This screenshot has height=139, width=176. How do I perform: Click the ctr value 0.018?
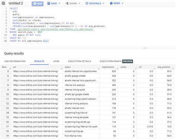click(150, 126)
